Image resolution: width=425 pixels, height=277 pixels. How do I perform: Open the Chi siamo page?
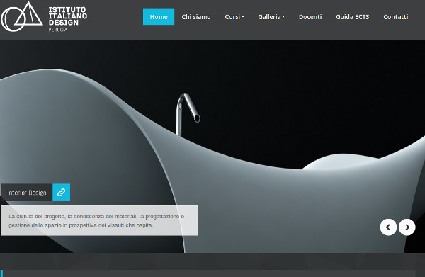click(196, 17)
